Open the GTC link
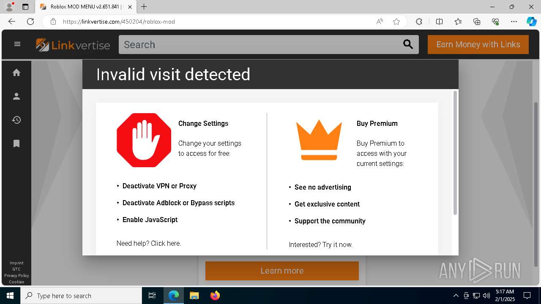 pos(16,269)
